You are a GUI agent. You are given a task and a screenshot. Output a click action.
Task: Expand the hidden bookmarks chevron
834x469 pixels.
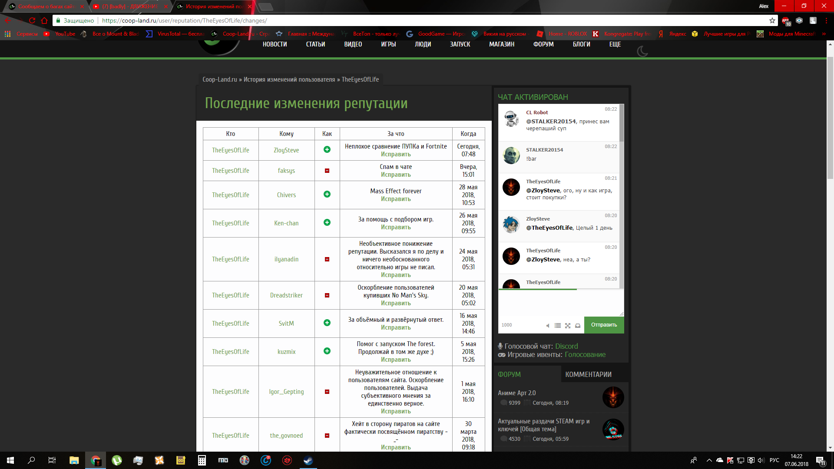[824, 34]
